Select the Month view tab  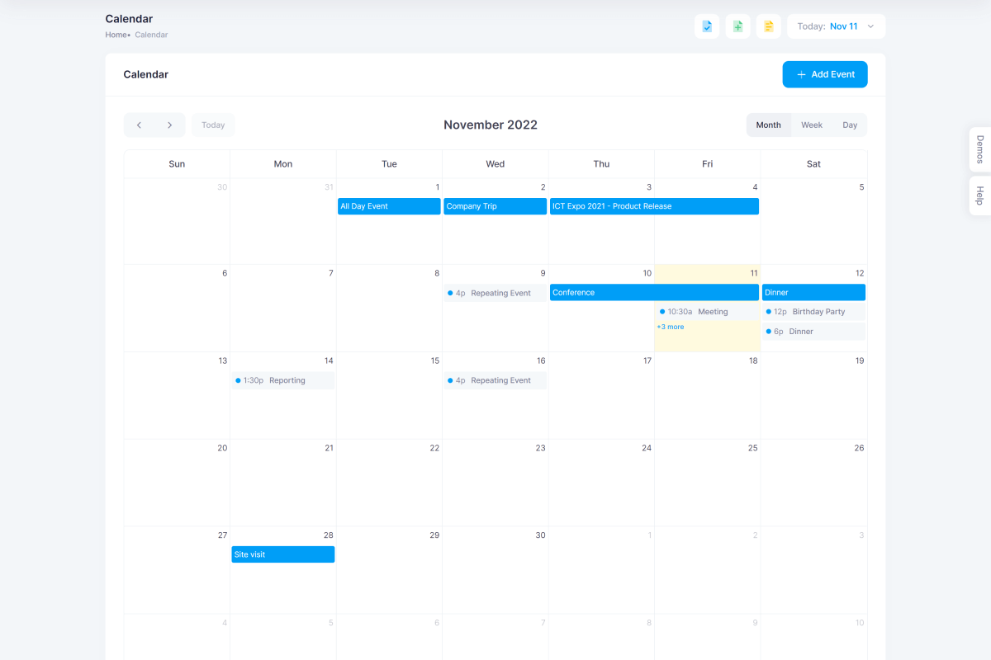[x=768, y=125]
